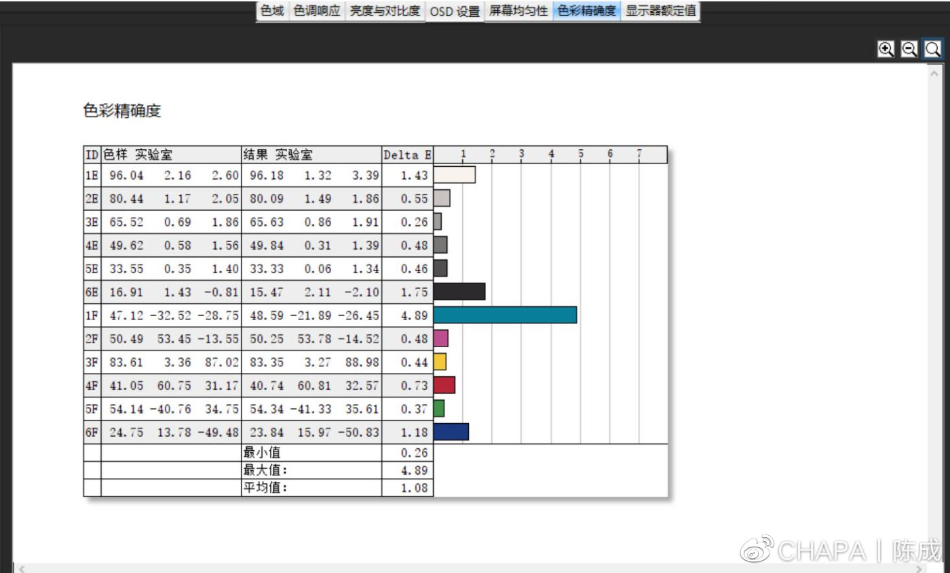Click the 最小值 label
The width and height of the screenshot is (950, 573).
pos(261,452)
